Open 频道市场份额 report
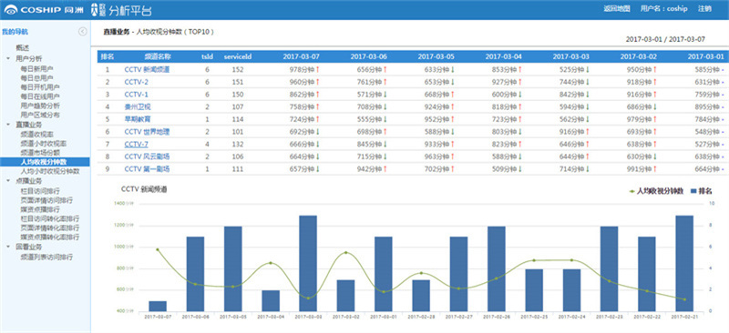The height and width of the screenshot is (333, 729). pyautogui.click(x=40, y=152)
